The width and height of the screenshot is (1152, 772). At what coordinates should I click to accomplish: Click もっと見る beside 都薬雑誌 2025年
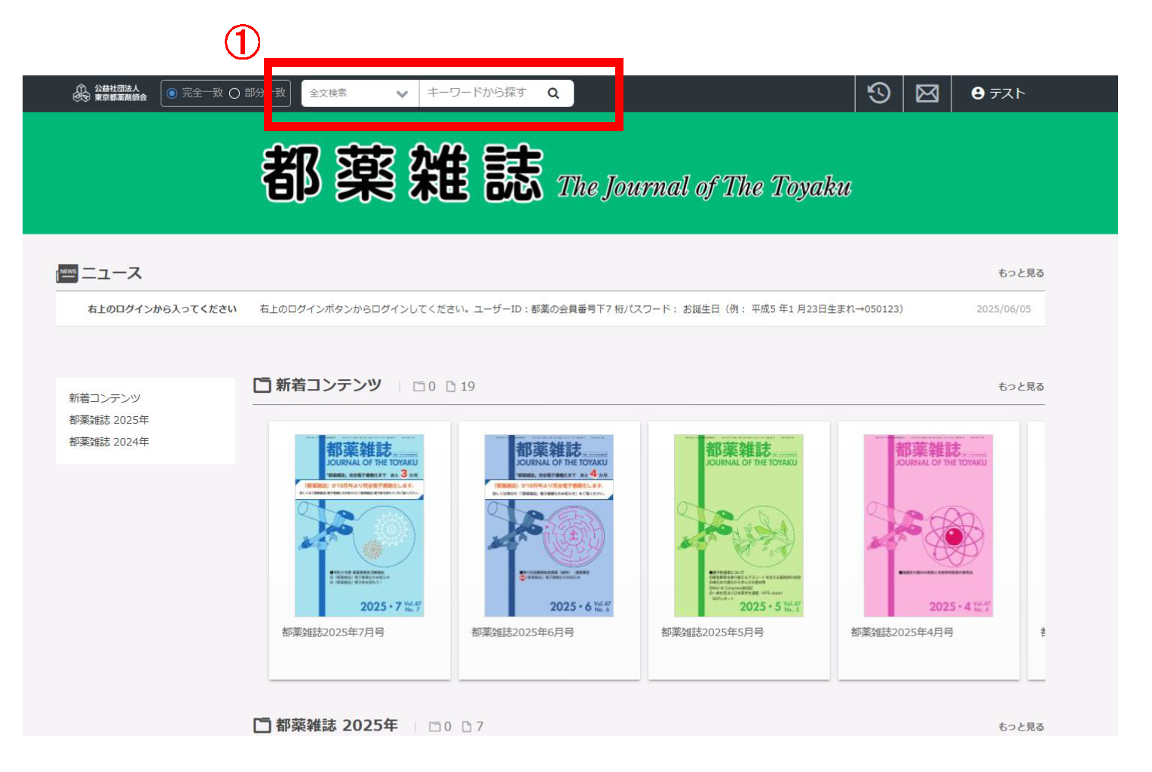pos(1021,727)
